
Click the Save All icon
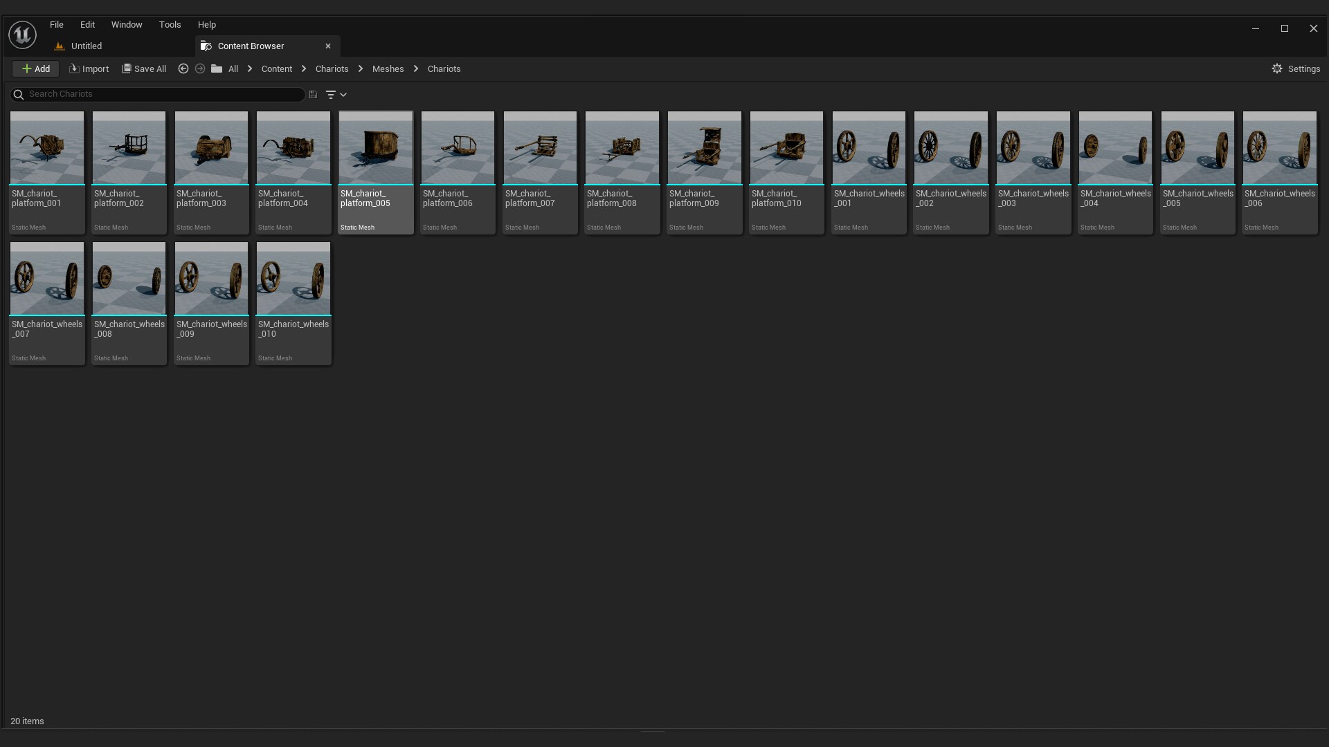coord(127,68)
